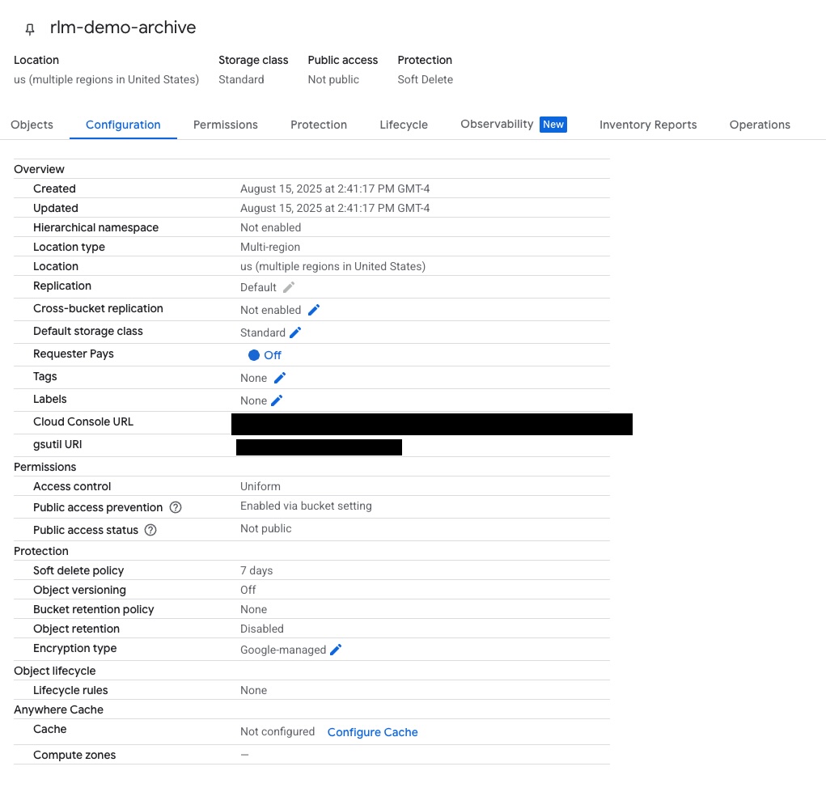Select the Lifecycle tab

[x=404, y=125]
